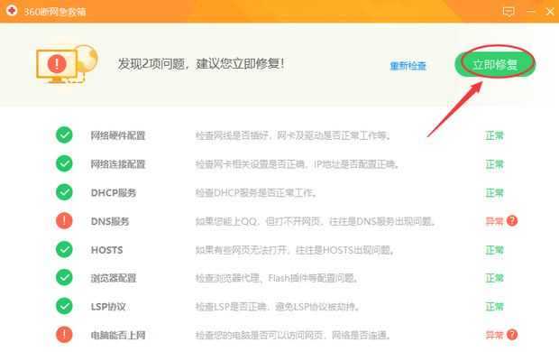Click the green check icon for 网络连接配置
This screenshot has width=559, height=352.
[64, 163]
